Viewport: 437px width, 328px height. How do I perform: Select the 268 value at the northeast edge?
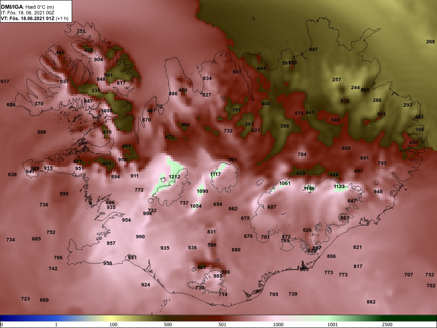(x=430, y=42)
